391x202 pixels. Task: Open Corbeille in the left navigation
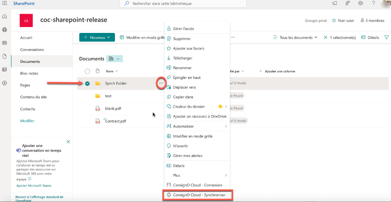[x=28, y=109]
